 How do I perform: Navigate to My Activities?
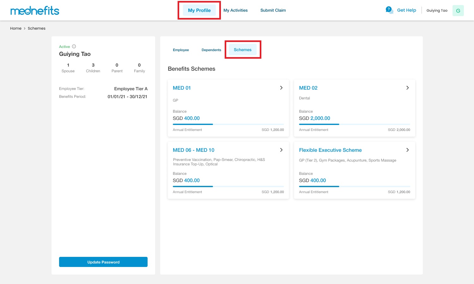coord(235,10)
